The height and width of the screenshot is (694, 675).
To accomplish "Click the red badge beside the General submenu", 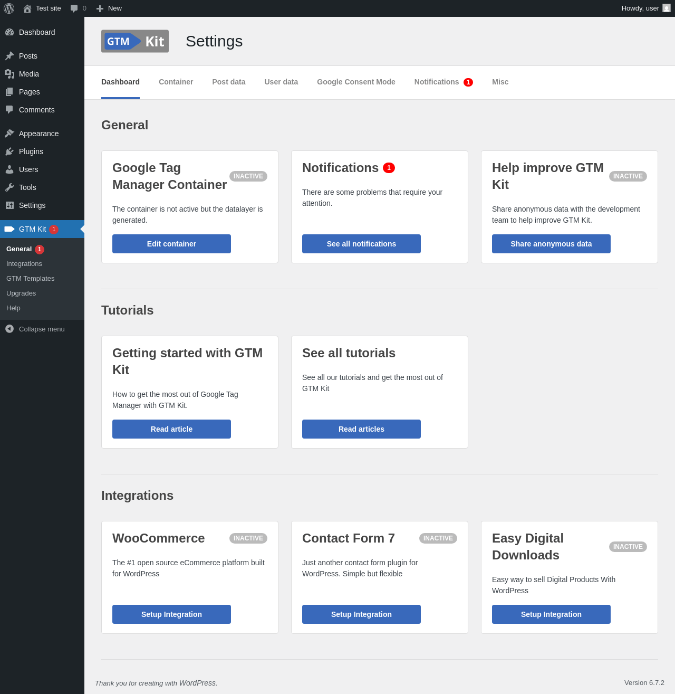I will pyautogui.click(x=40, y=250).
